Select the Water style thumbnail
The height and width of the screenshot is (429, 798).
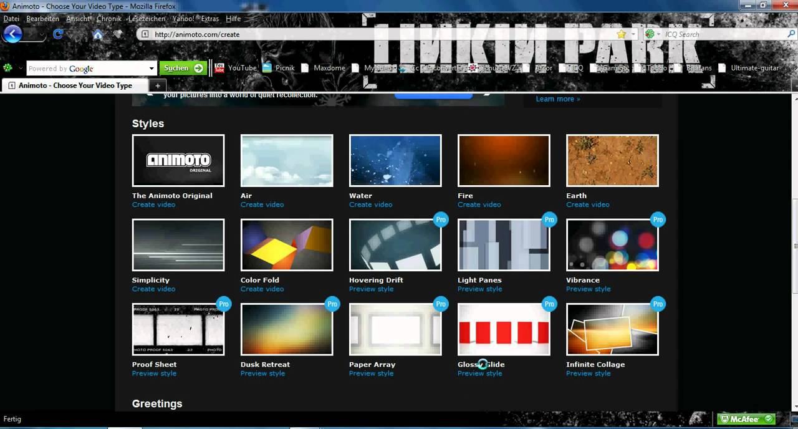(x=395, y=160)
